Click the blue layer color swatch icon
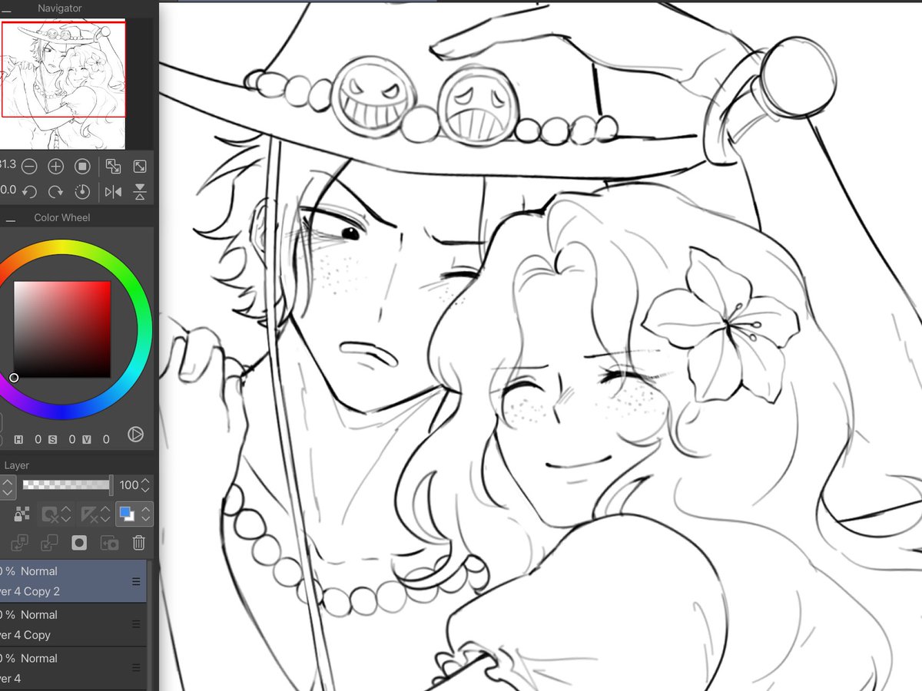 127,514
